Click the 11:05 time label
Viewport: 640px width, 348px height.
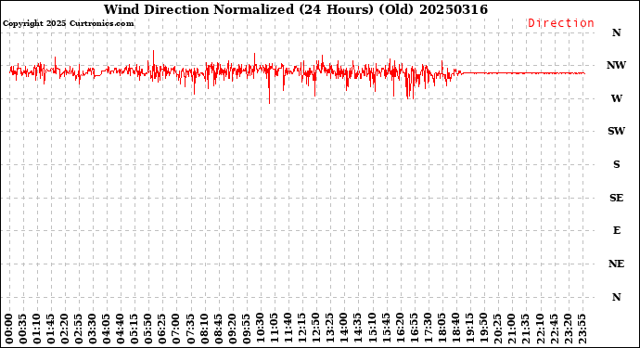pyautogui.click(x=275, y=329)
